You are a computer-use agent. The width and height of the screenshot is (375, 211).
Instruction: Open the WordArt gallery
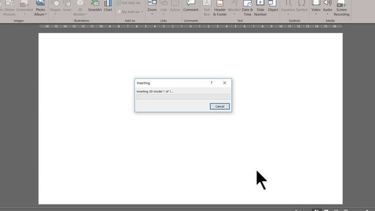click(234, 8)
